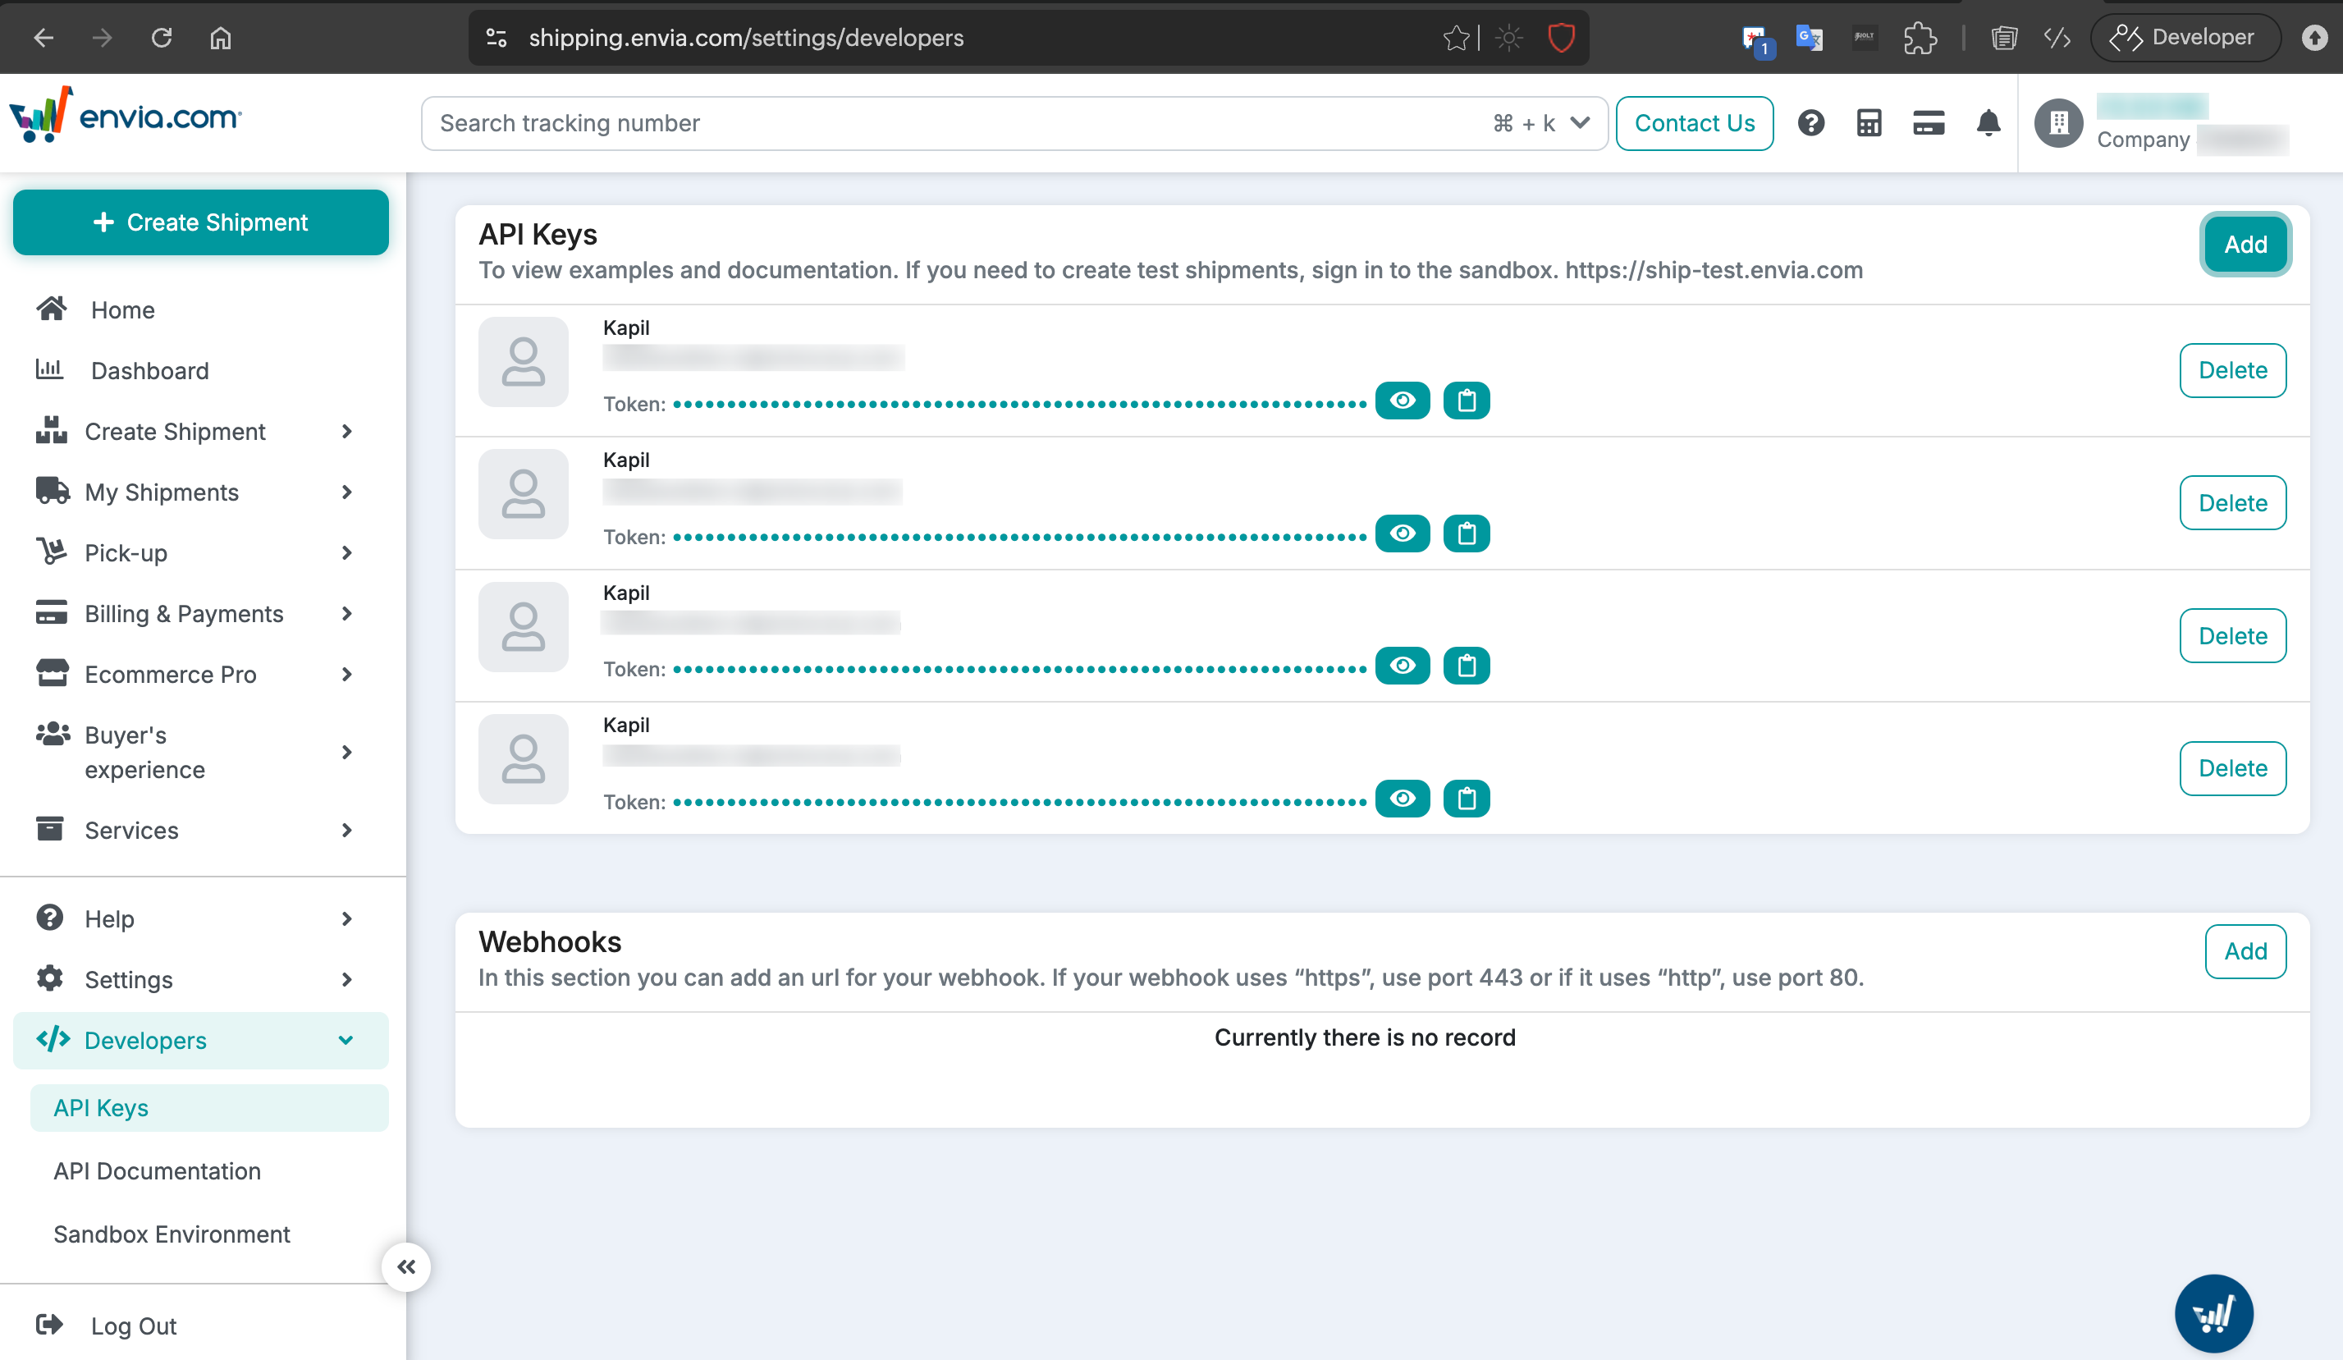The width and height of the screenshot is (2343, 1360).
Task: Show third API key token value
Action: [x=1401, y=666]
